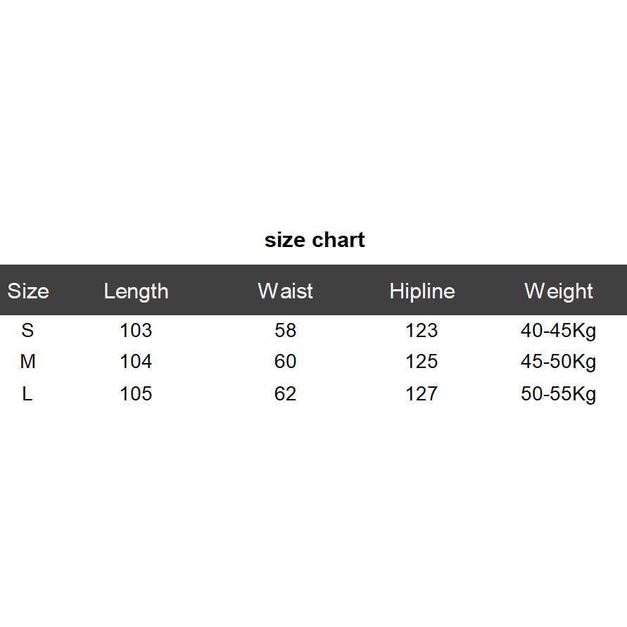Select the Waist column header
Viewport: 627px width, 627px height.
[285, 291]
